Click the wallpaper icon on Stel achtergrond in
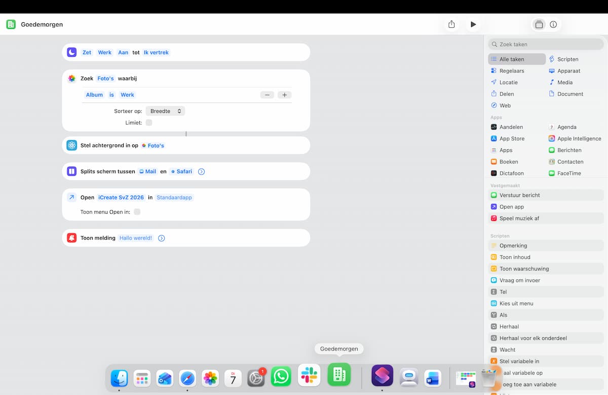Screen dimensions: 608x395 tap(72, 145)
